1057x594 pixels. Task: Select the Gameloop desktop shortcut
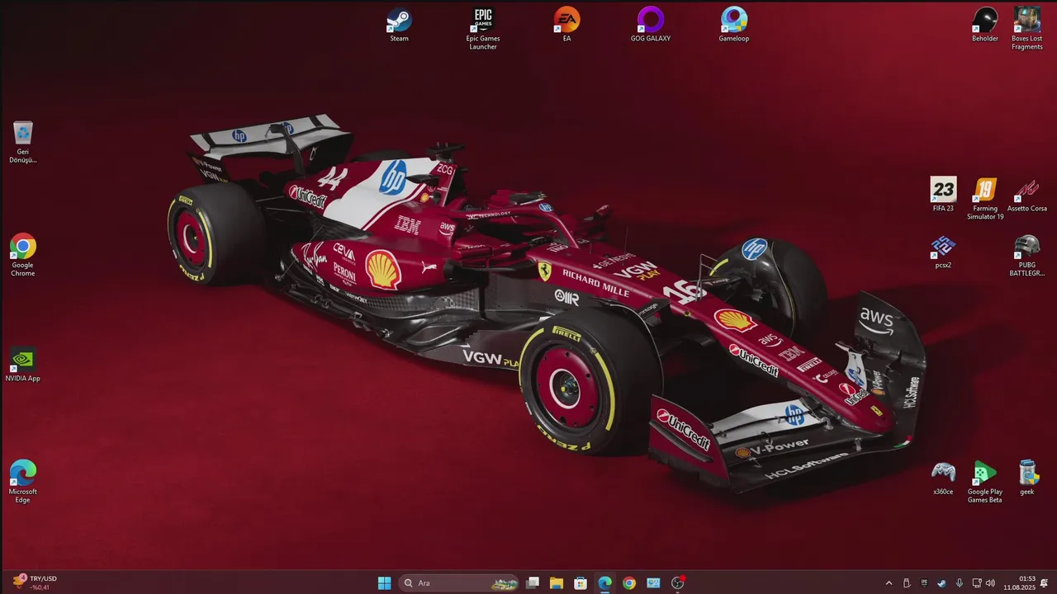click(x=733, y=24)
